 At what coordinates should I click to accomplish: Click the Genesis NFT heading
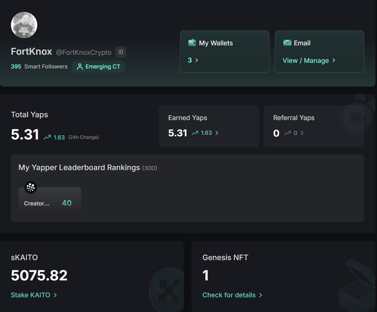(225, 257)
